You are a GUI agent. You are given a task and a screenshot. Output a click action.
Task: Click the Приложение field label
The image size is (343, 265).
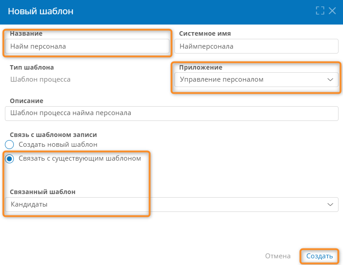(x=201, y=67)
